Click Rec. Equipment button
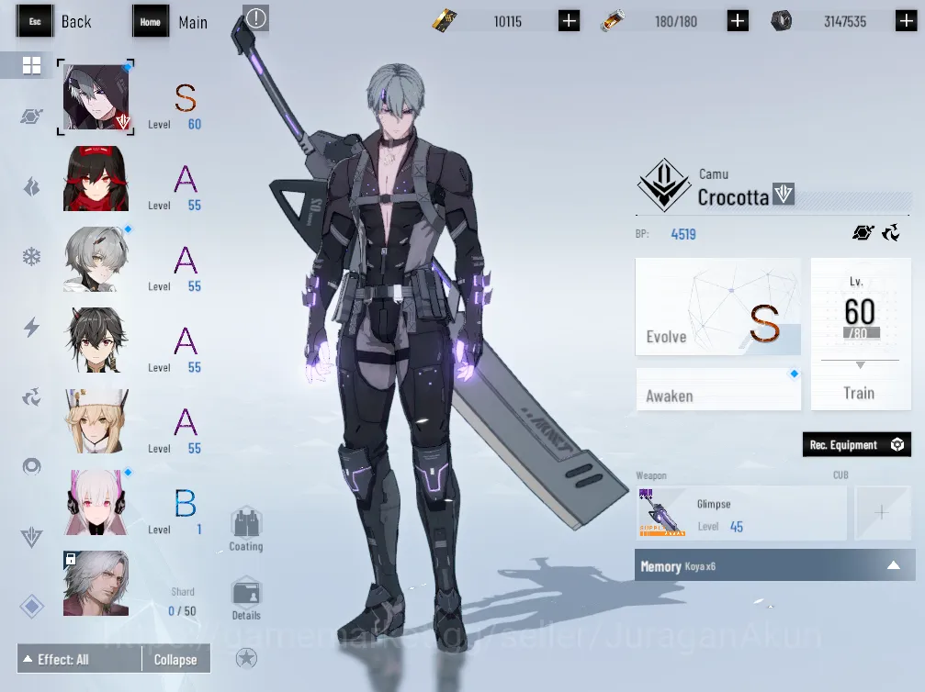 coord(857,444)
